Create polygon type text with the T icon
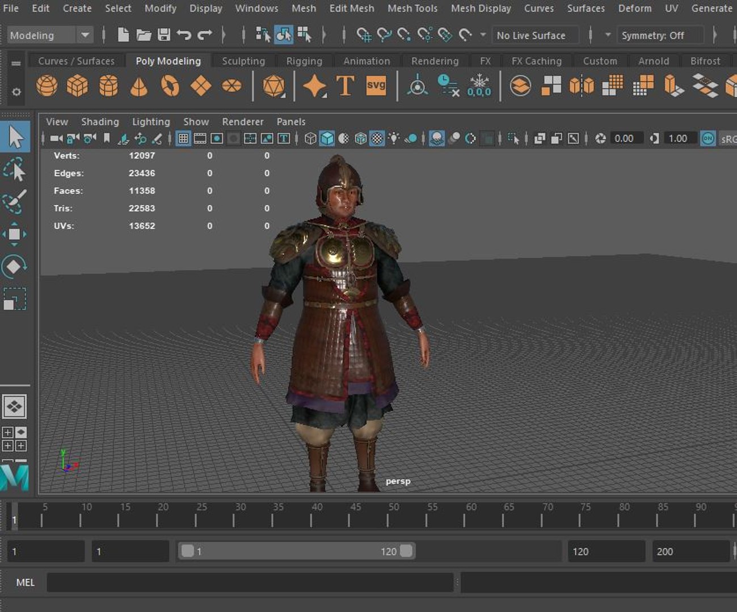Screen dimensions: 737x612 [345, 86]
